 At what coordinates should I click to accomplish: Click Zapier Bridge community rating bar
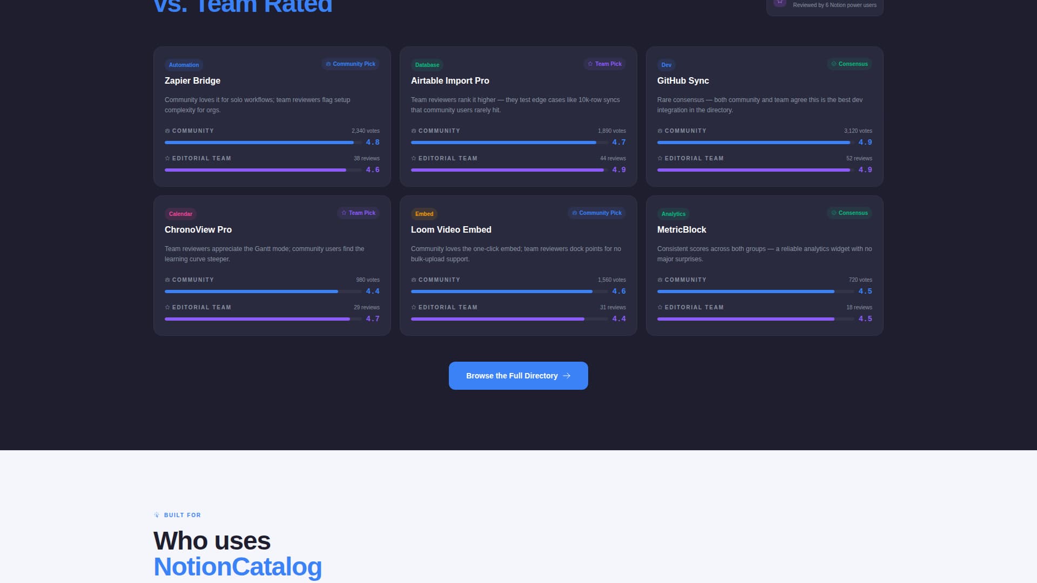click(x=263, y=143)
